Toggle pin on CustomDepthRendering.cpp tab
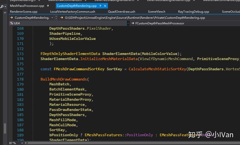 tap(100, 6)
